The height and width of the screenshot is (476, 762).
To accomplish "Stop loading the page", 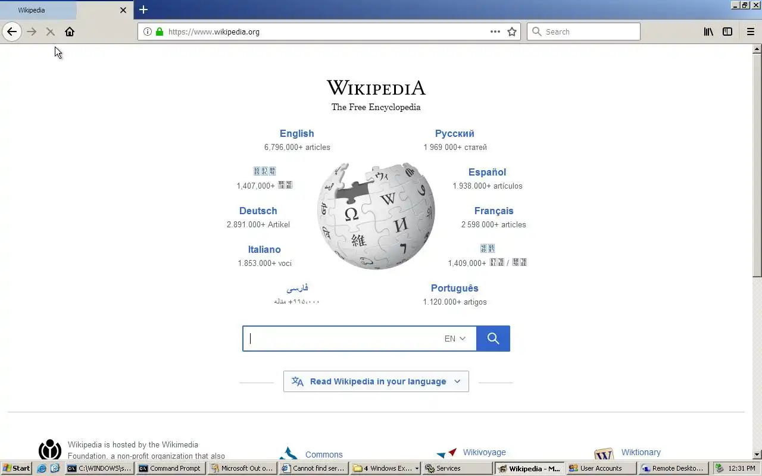I will coord(51,32).
